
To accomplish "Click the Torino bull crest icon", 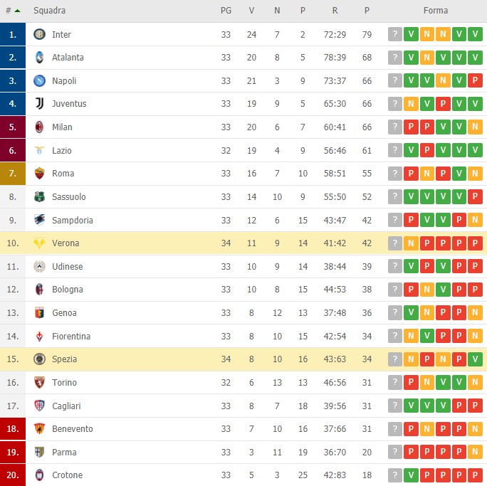I will click(39, 382).
